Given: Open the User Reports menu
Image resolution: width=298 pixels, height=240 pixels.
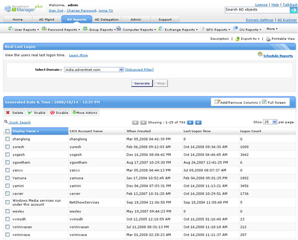Looking at the screenshot, I should pyautogui.click(x=24, y=29).
